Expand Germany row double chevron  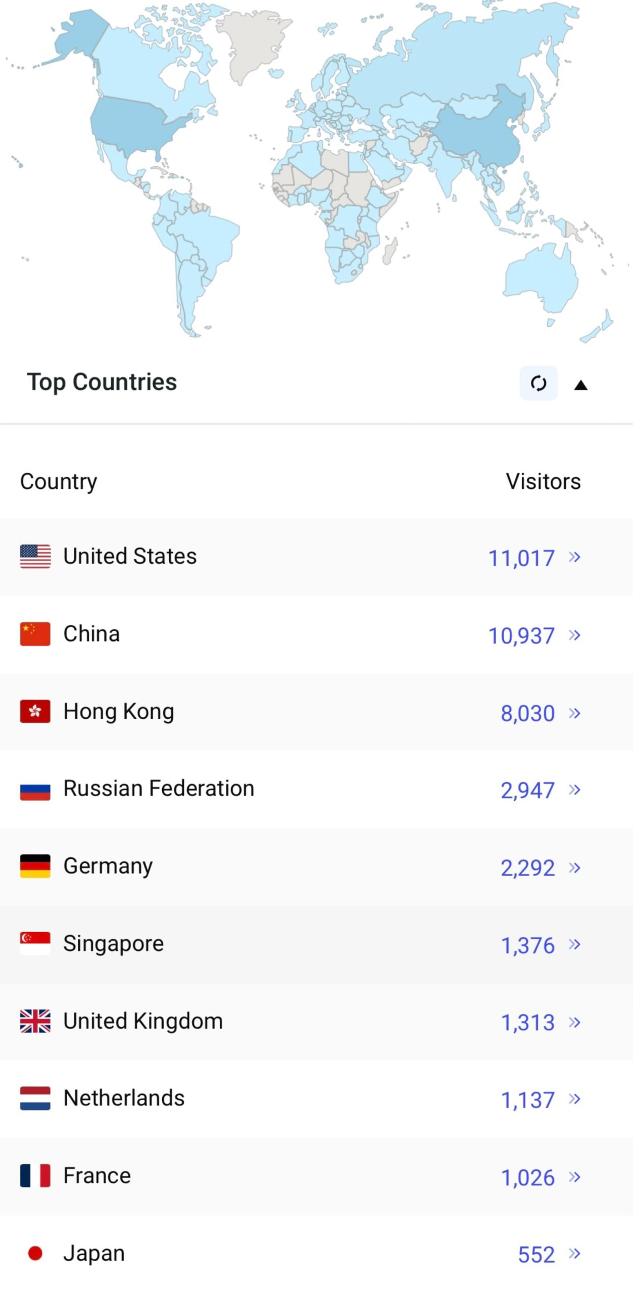(574, 867)
